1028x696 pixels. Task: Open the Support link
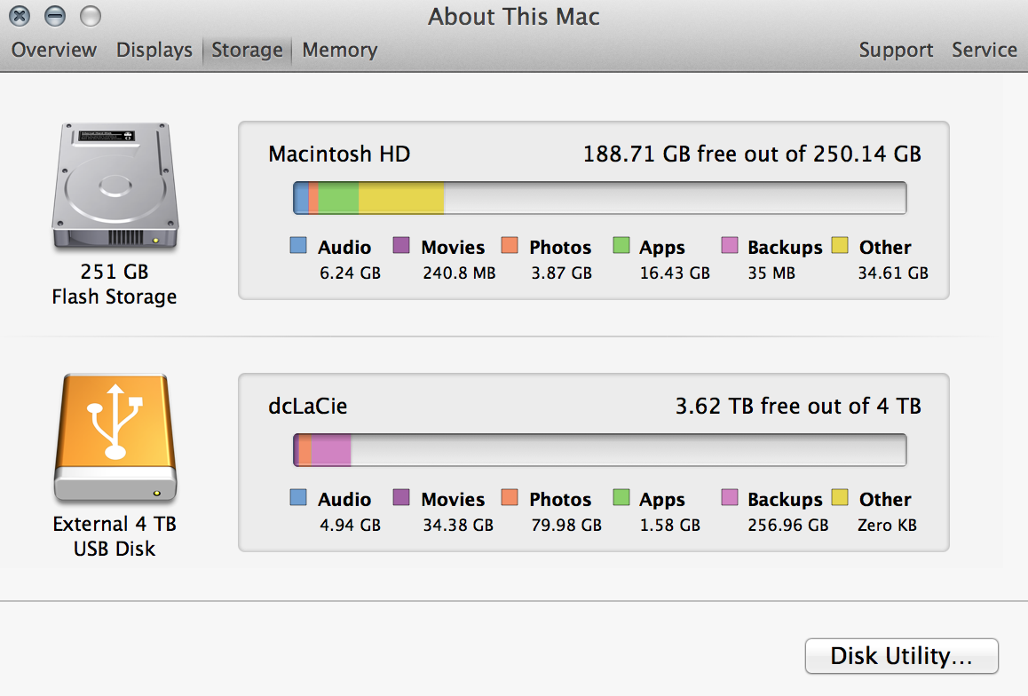coord(896,51)
